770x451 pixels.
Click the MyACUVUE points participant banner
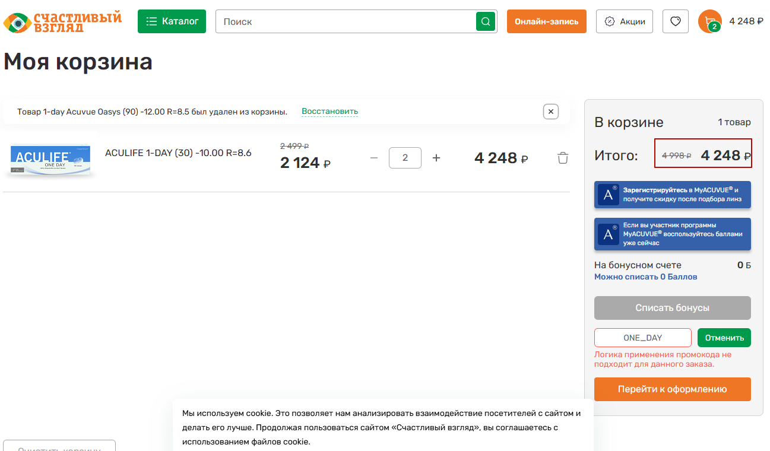tap(673, 234)
